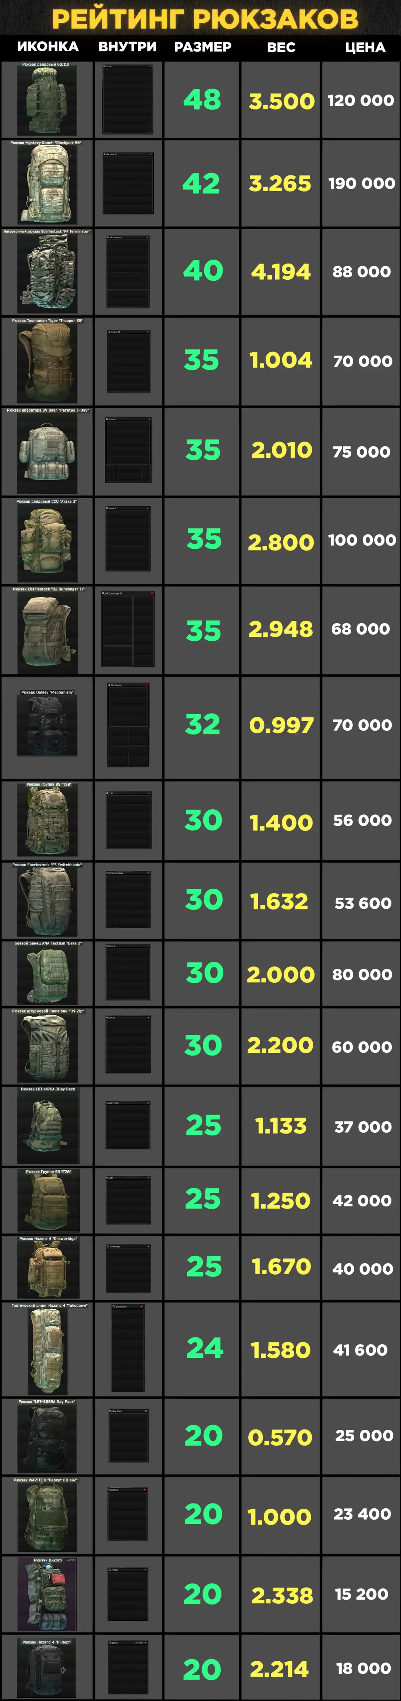View the Oakley Mechanism inner grid layout

128,724
